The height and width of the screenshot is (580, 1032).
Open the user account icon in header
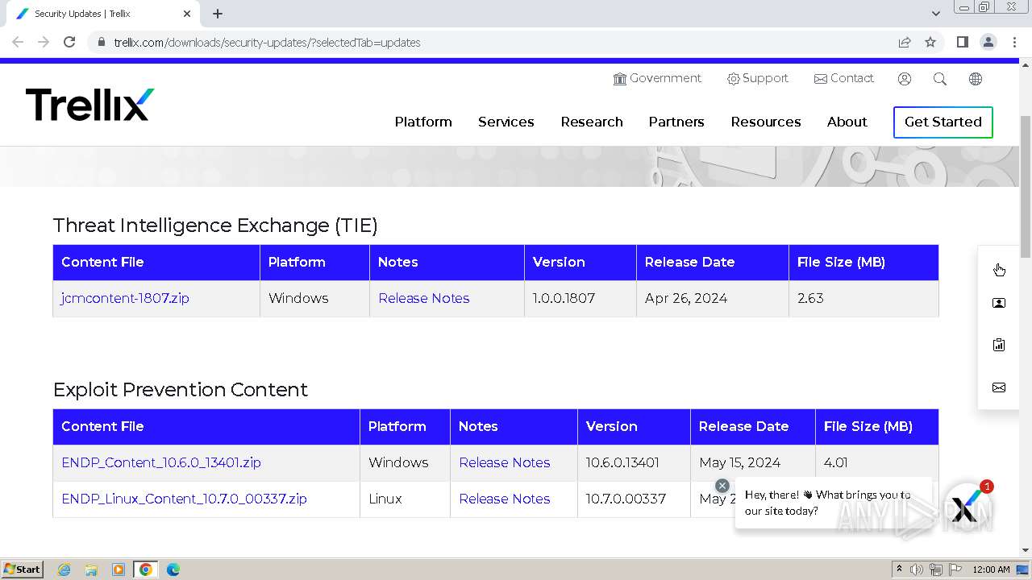(905, 79)
